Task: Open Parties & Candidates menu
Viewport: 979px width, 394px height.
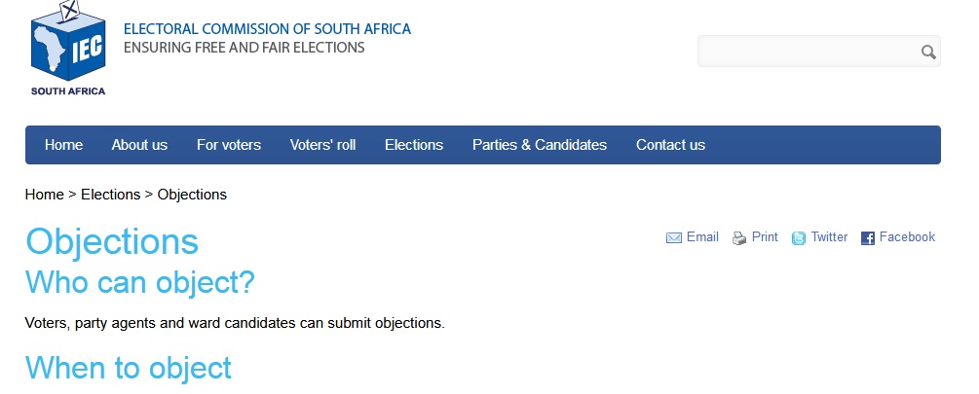Action: pos(540,145)
